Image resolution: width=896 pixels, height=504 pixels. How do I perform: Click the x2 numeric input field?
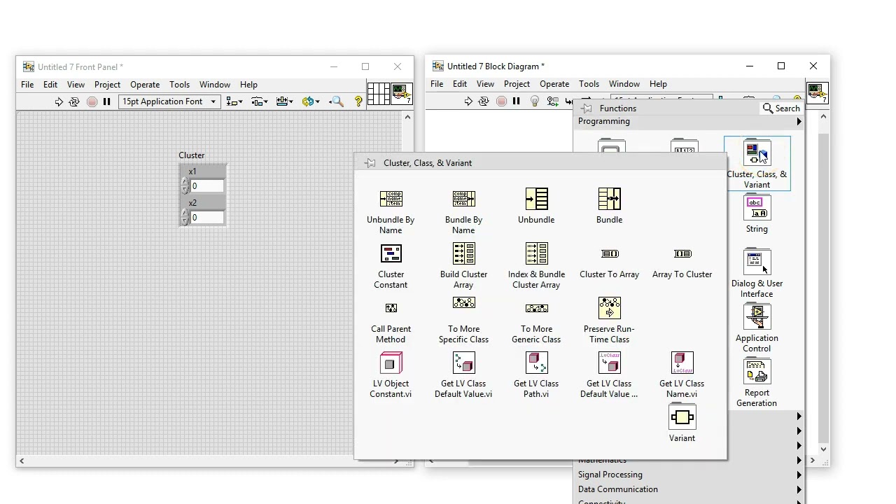[x=207, y=218]
